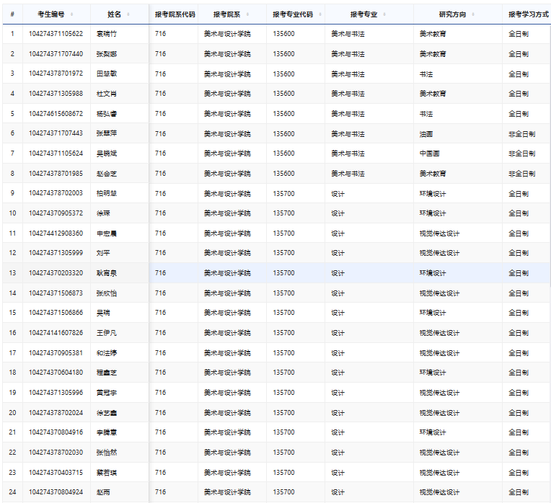This screenshot has height=503, width=551.
Task: Click candidate ID 104274615608672 in row 5
Action: tap(56, 114)
